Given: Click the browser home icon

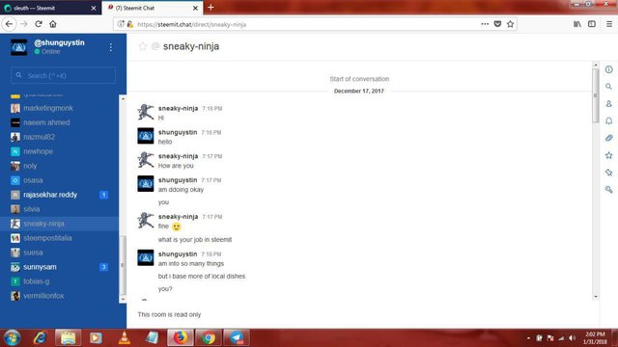Looking at the screenshot, I should [53, 24].
